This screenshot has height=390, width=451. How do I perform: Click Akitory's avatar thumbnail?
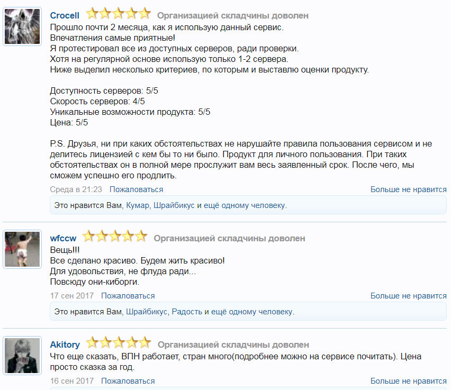[22, 355]
